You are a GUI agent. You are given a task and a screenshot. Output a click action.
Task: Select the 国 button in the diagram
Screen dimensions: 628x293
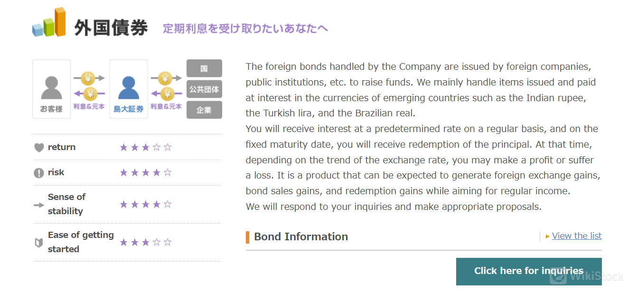[204, 68]
